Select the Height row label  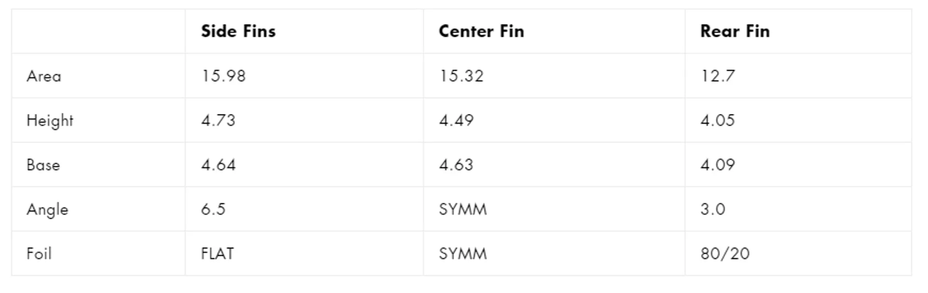pyautogui.click(x=50, y=121)
